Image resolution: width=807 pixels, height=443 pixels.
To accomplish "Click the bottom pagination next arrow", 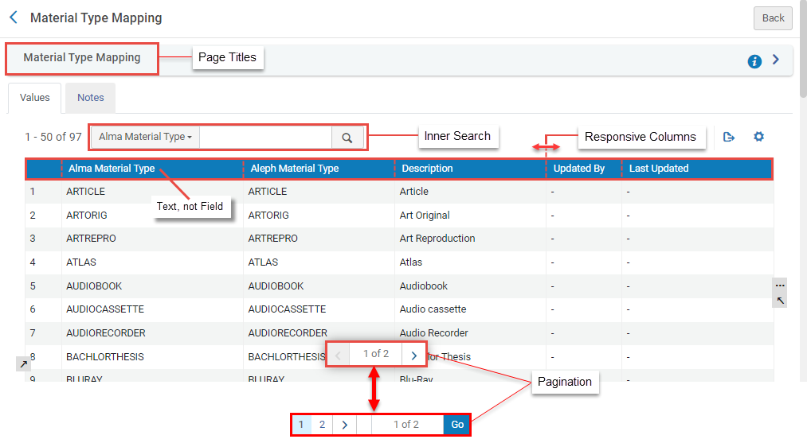I will pyautogui.click(x=344, y=425).
